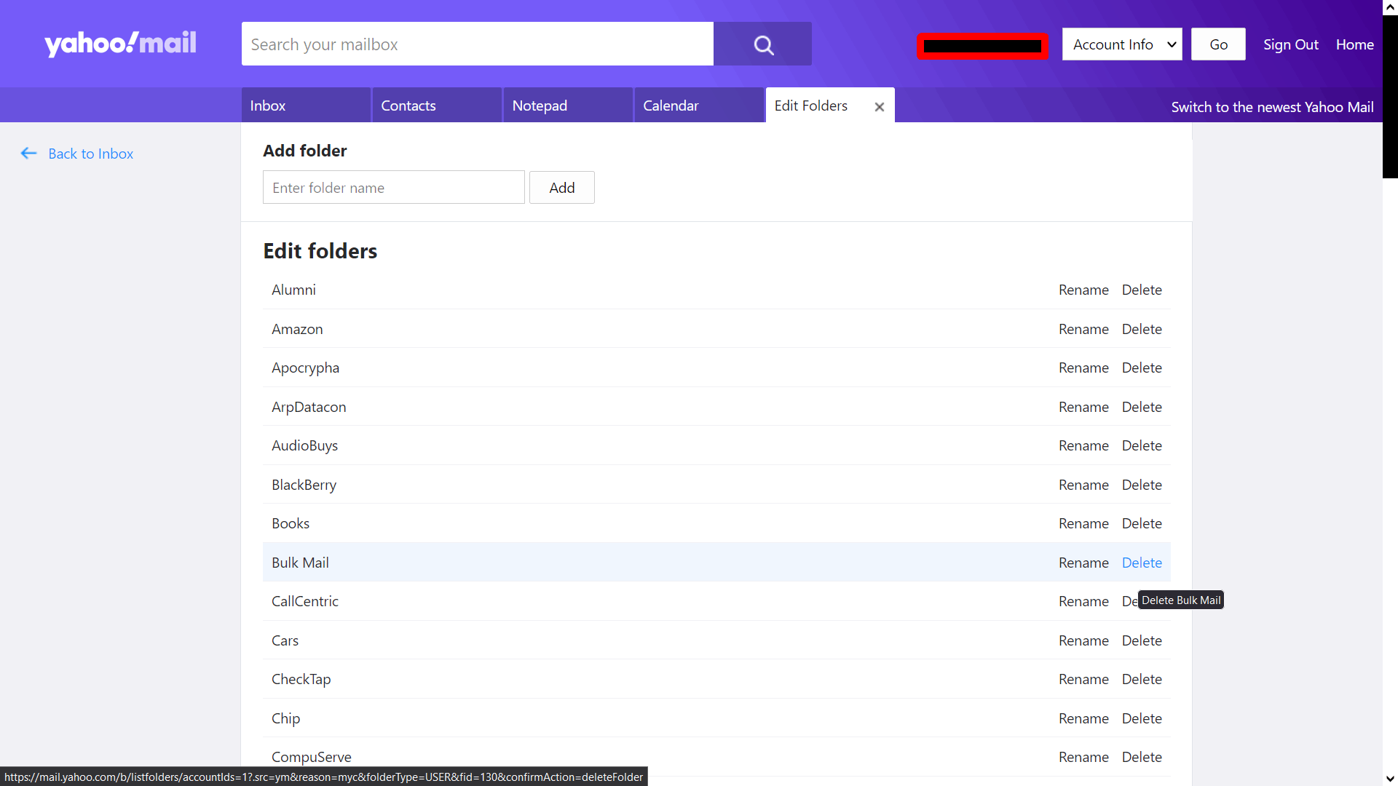This screenshot has height=786, width=1398.
Task: Click the Sign Out link
Action: pyautogui.click(x=1290, y=44)
